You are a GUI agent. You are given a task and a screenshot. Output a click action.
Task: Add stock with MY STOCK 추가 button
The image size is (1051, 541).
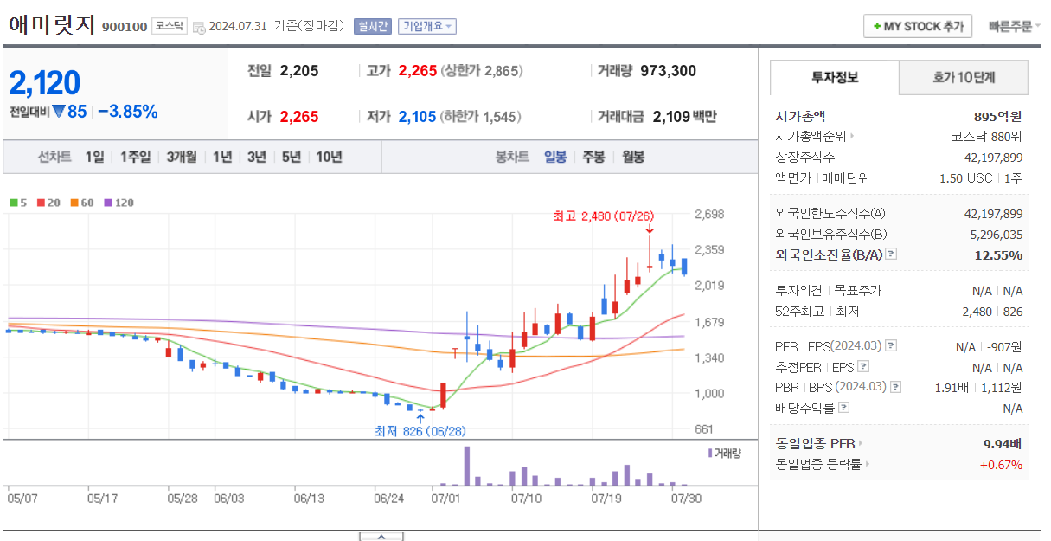(918, 26)
